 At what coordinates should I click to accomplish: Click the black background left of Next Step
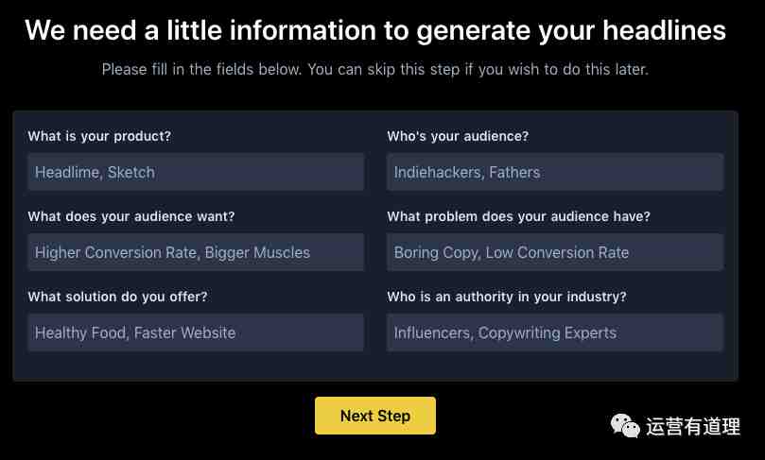[x=156, y=416]
